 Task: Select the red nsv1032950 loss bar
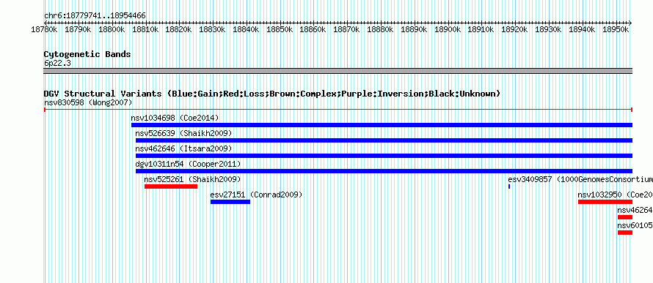click(605, 202)
